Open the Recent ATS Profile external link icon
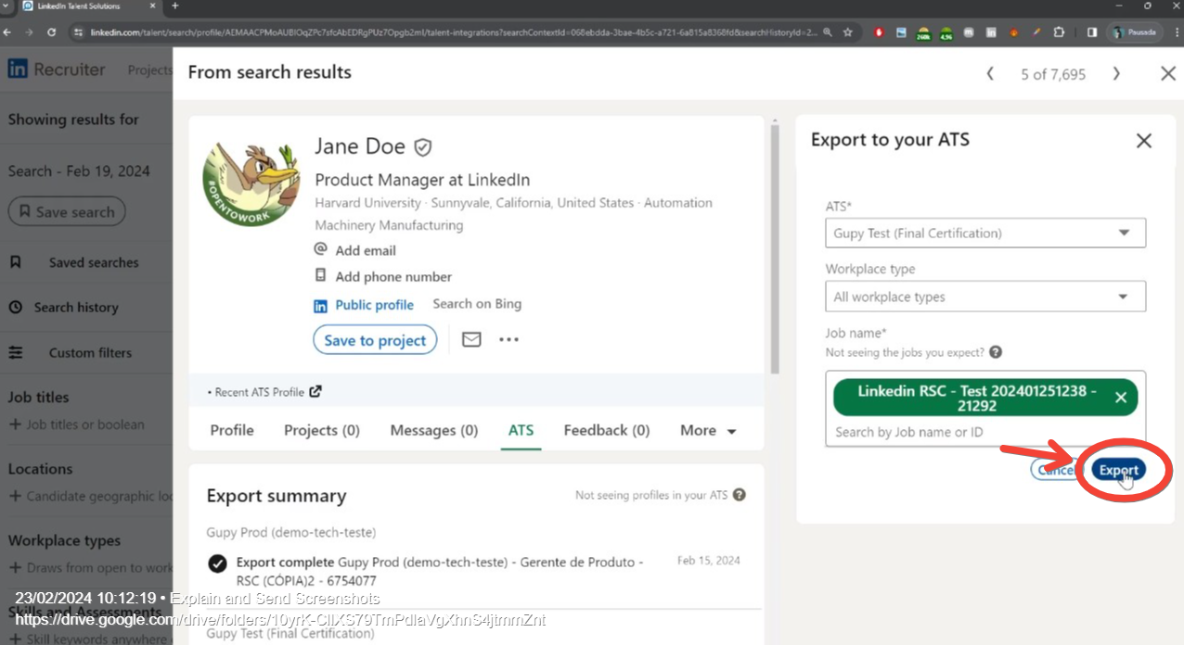This screenshot has height=645, width=1184. pyautogui.click(x=315, y=391)
